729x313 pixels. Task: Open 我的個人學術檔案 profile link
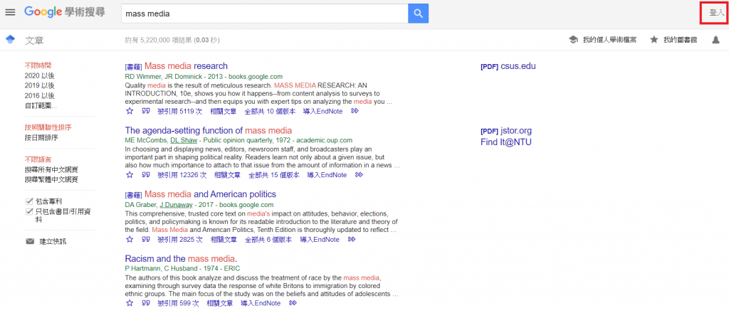609,40
